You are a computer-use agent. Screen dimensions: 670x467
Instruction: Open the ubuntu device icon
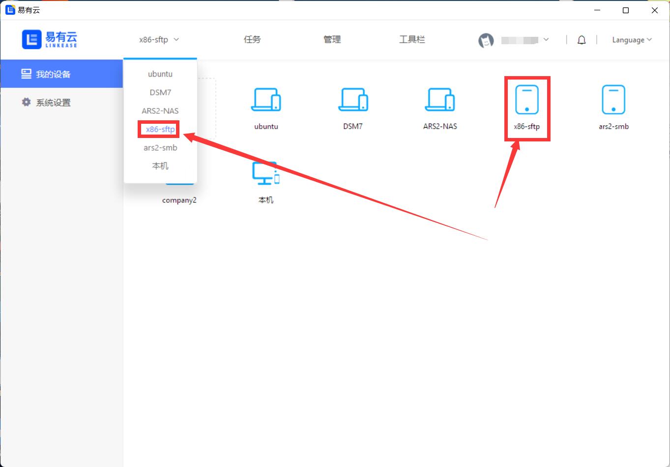[266, 100]
